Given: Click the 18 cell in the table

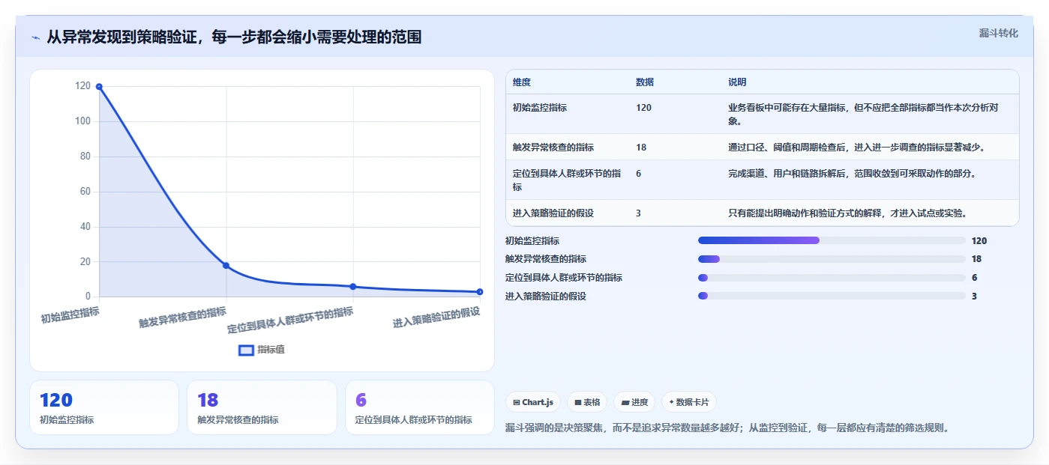Looking at the screenshot, I should coord(641,148).
